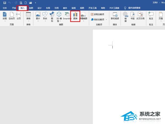165x124 pixels.
Task: Open the 审阅 tab
Action: (73, 8)
